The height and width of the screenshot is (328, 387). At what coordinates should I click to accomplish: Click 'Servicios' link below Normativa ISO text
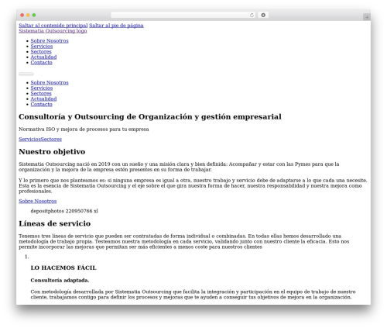29,139
